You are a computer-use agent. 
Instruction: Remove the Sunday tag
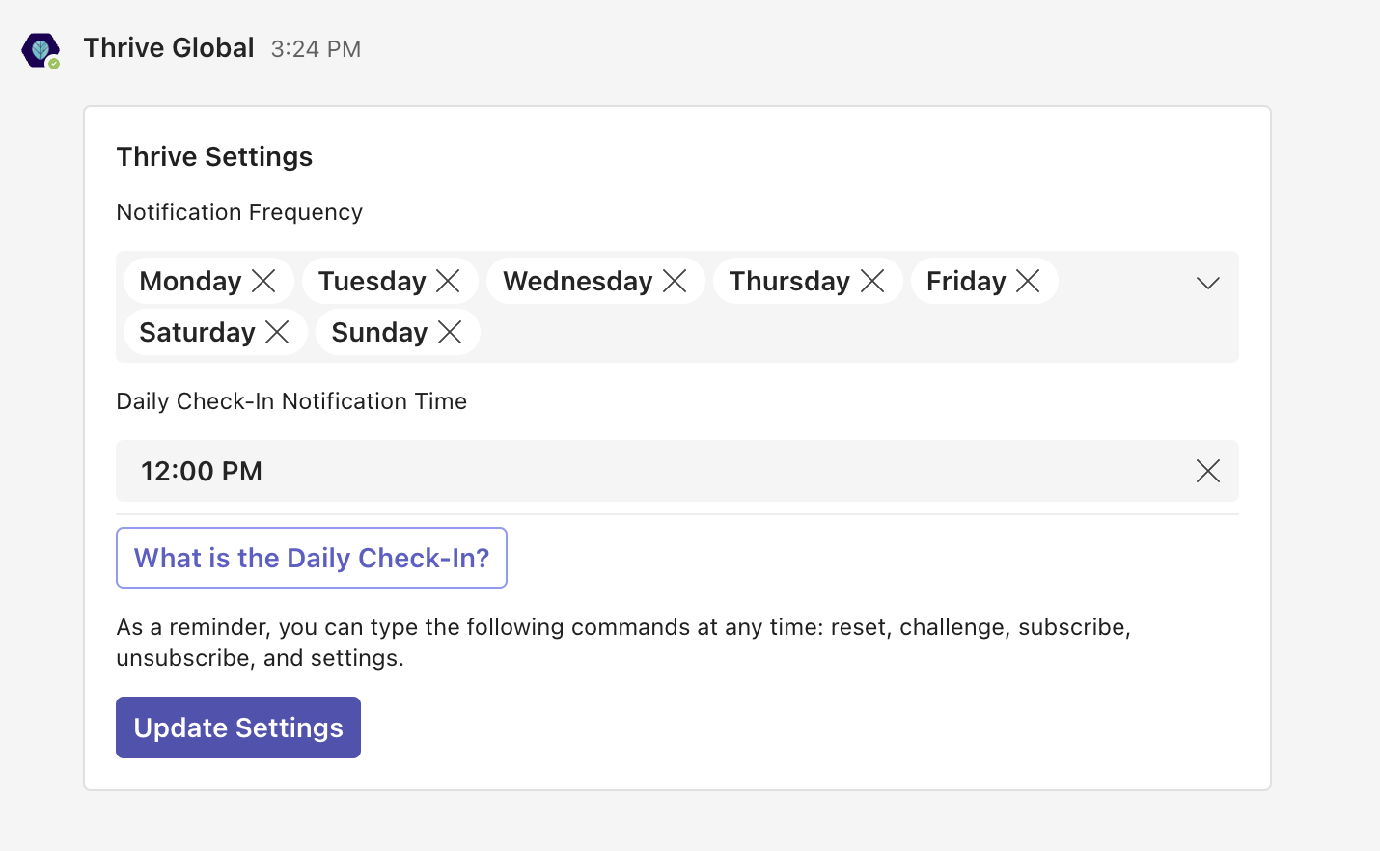point(450,332)
